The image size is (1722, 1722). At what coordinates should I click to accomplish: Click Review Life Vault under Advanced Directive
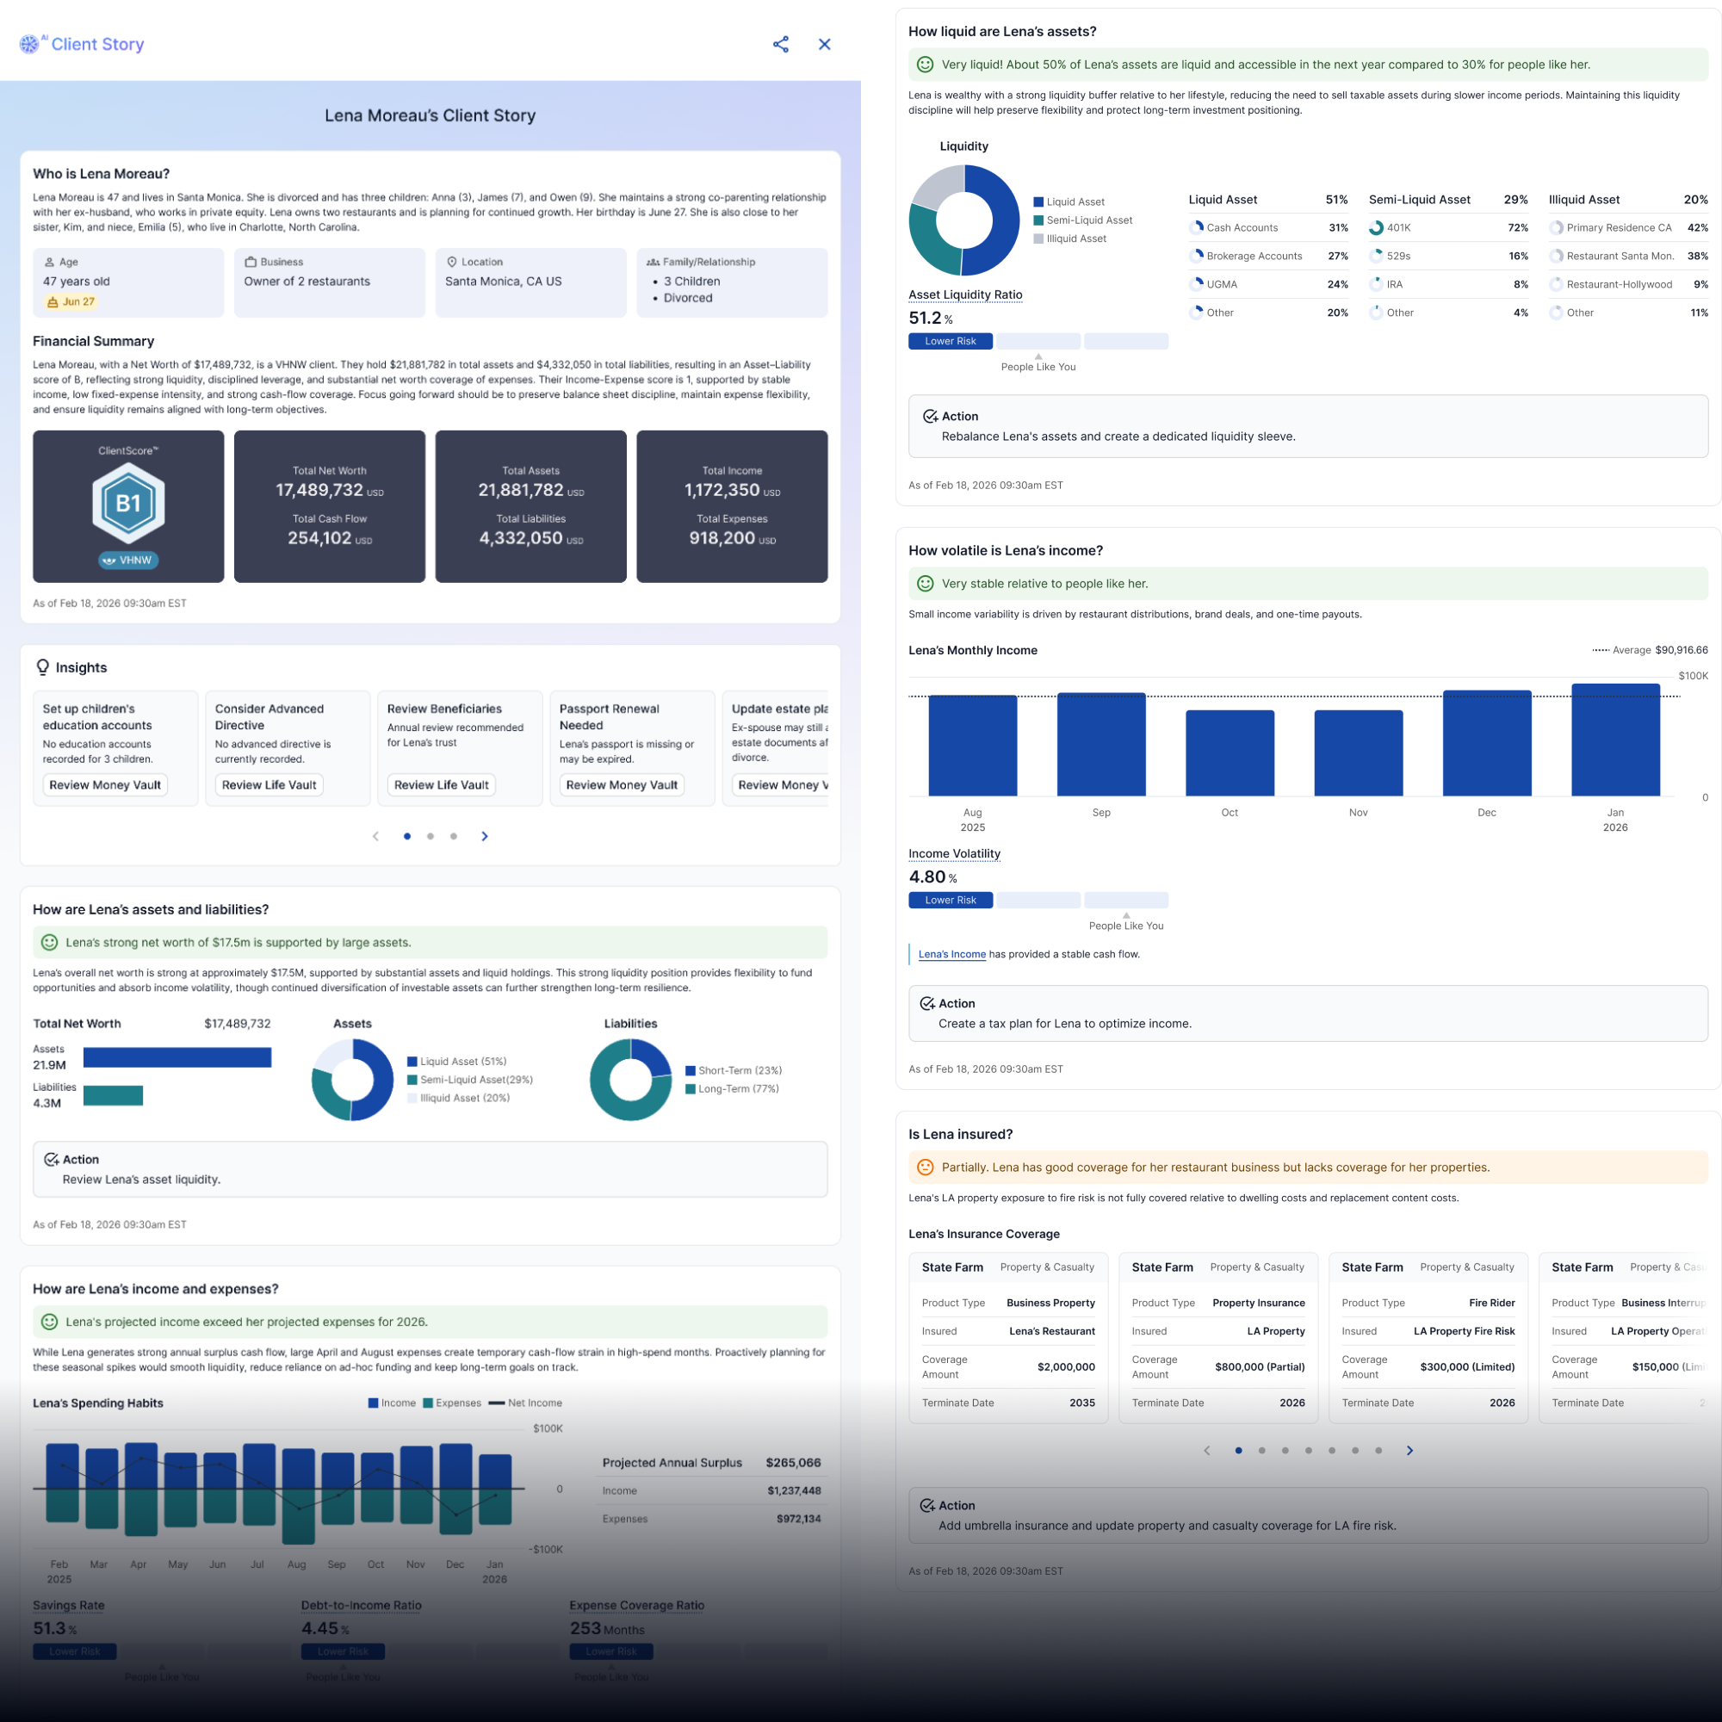[x=269, y=785]
